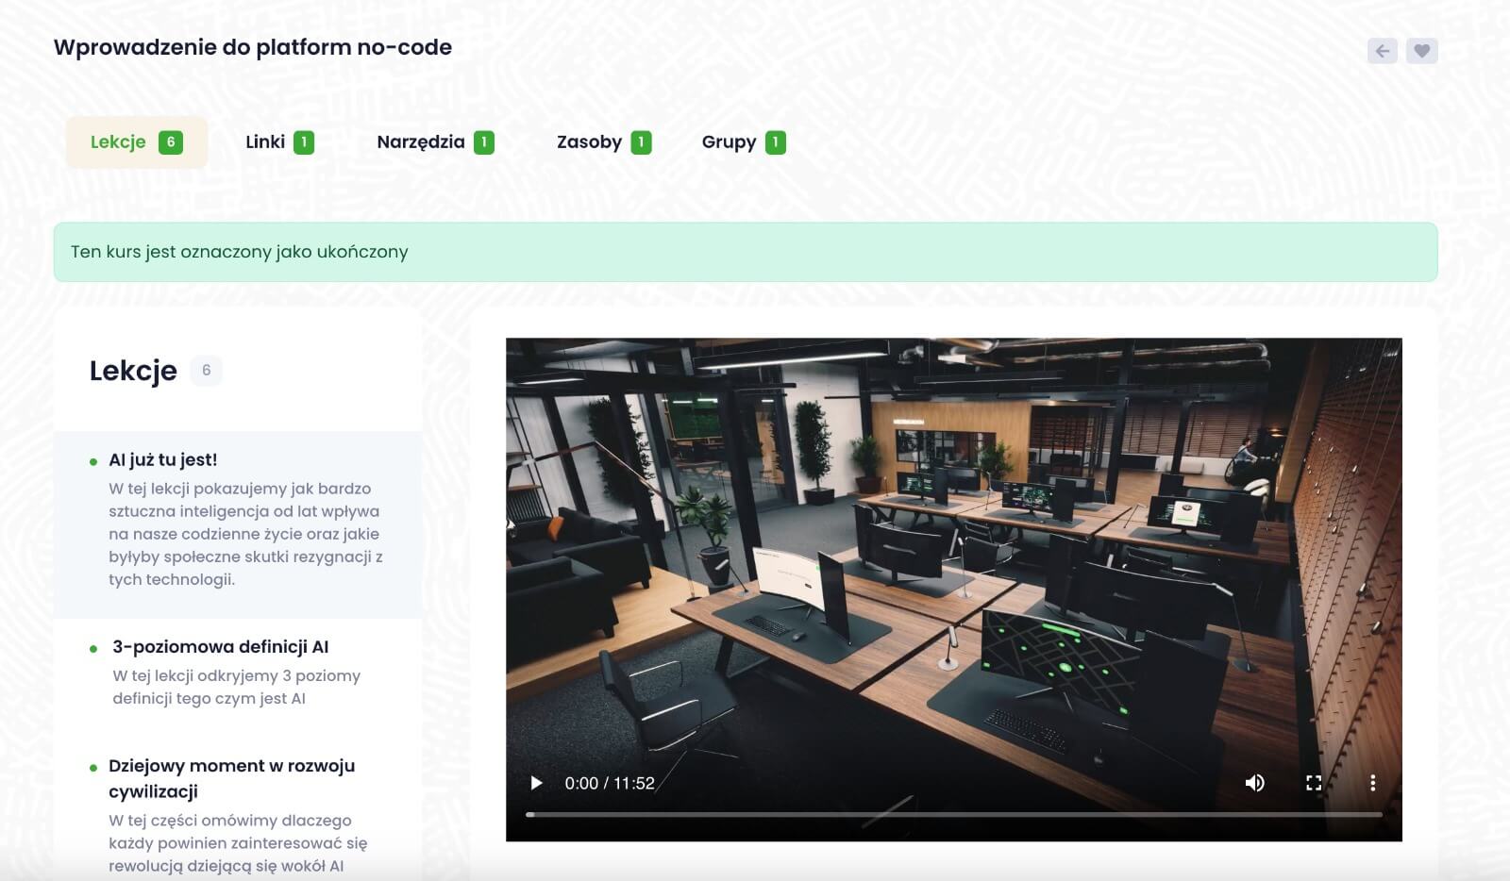This screenshot has width=1510, height=881.
Task: Play the lesson video
Action: pos(536,783)
